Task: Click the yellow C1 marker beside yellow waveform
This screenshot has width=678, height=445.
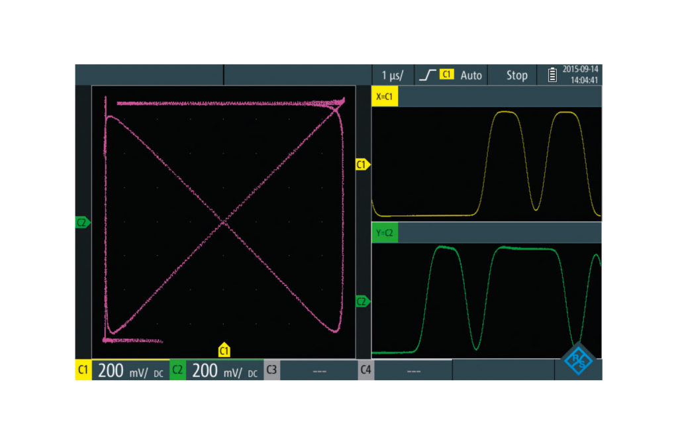Action: click(x=362, y=165)
